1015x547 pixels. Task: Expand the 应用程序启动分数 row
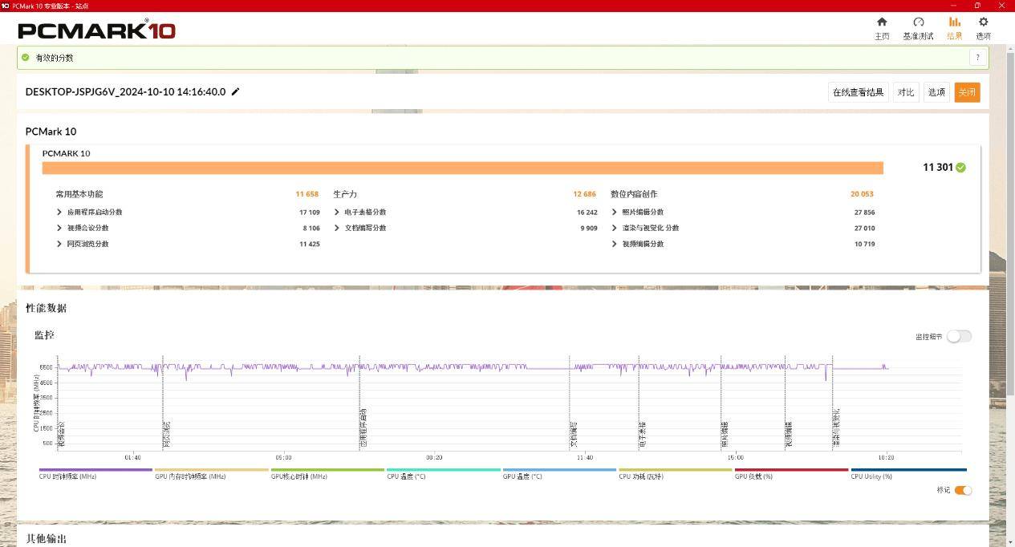pos(59,213)
